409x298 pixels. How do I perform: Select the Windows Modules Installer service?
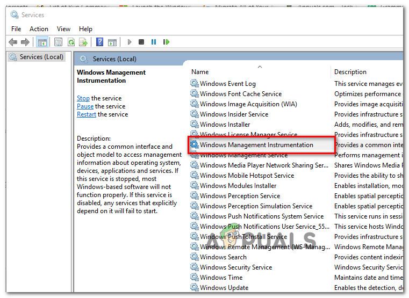click(x=233, y=185)
